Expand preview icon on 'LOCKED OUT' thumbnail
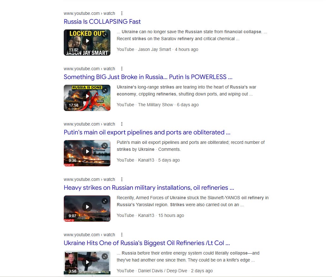 (x=105, y=35)
